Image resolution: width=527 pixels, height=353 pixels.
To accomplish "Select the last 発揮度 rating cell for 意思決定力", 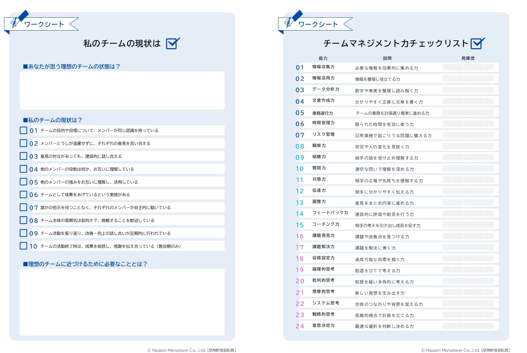I will [489, 326].
